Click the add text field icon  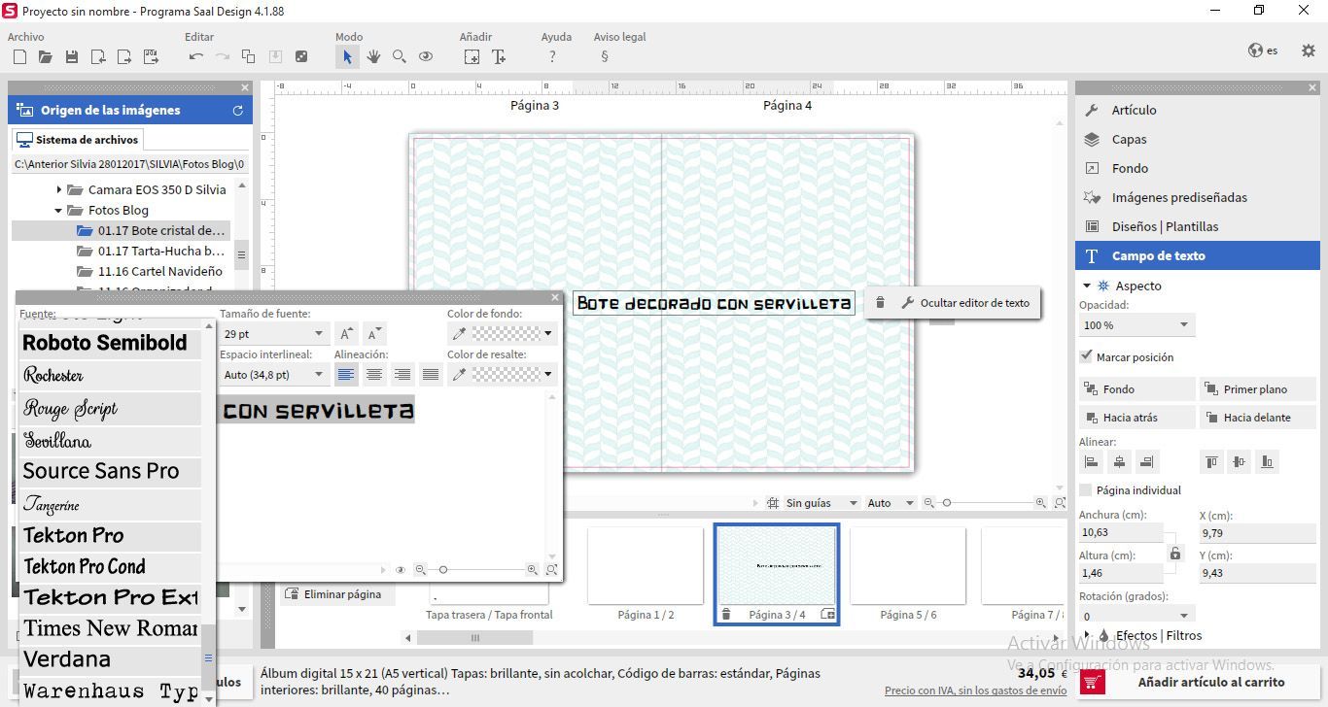499,57
